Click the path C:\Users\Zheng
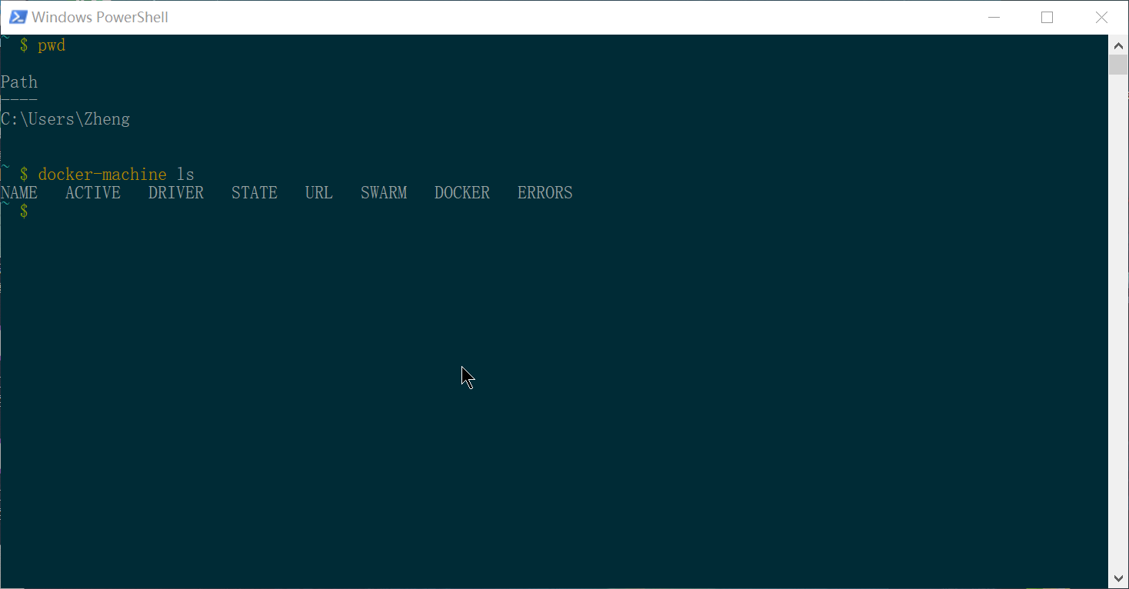 pos(65,118)
